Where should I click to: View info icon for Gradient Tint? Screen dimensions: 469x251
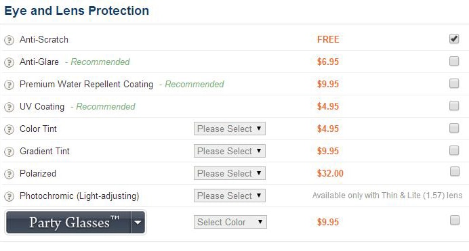[9, 152]
